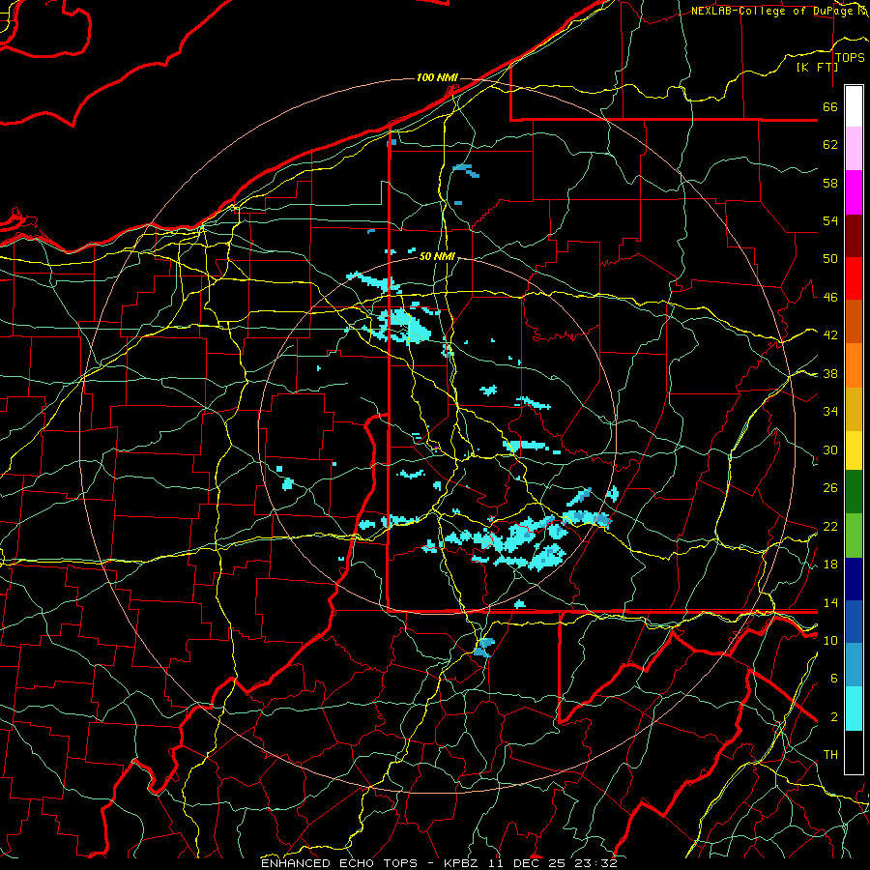Click the light pink legend swatch
870x870 pixels.
pos(854,149)
